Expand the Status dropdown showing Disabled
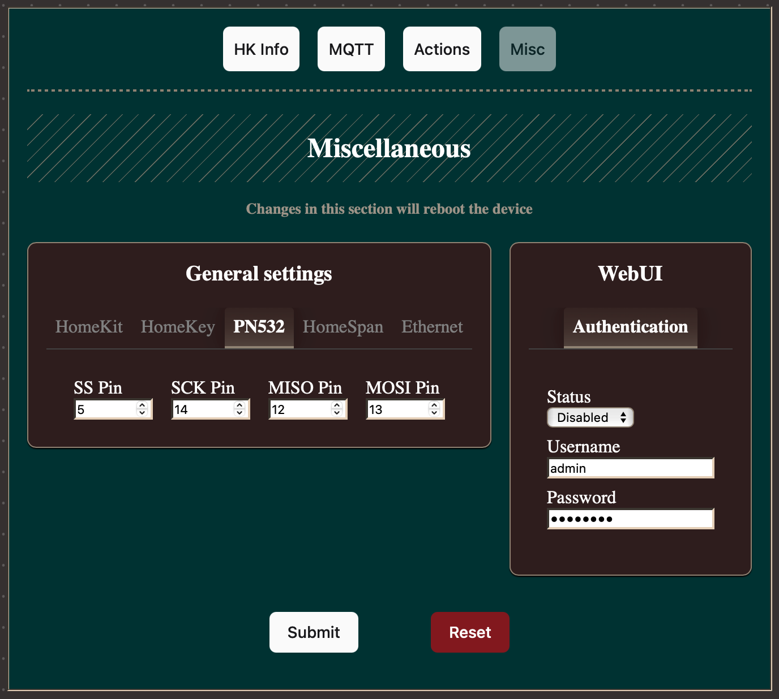The width and height of the screenshot is (779, 699). [x=590, y=417]
